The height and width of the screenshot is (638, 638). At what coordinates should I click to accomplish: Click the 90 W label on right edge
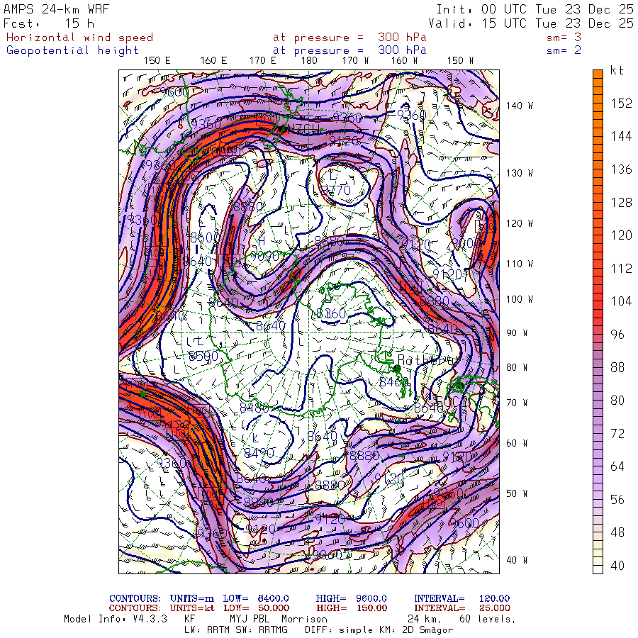tap(517, 333)
